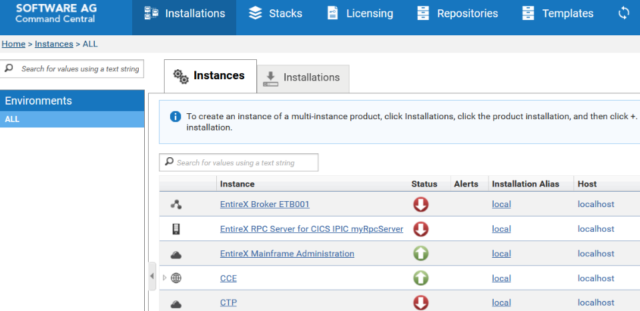Click the instances table search field
640x311 pixels.
coord(238,162)
